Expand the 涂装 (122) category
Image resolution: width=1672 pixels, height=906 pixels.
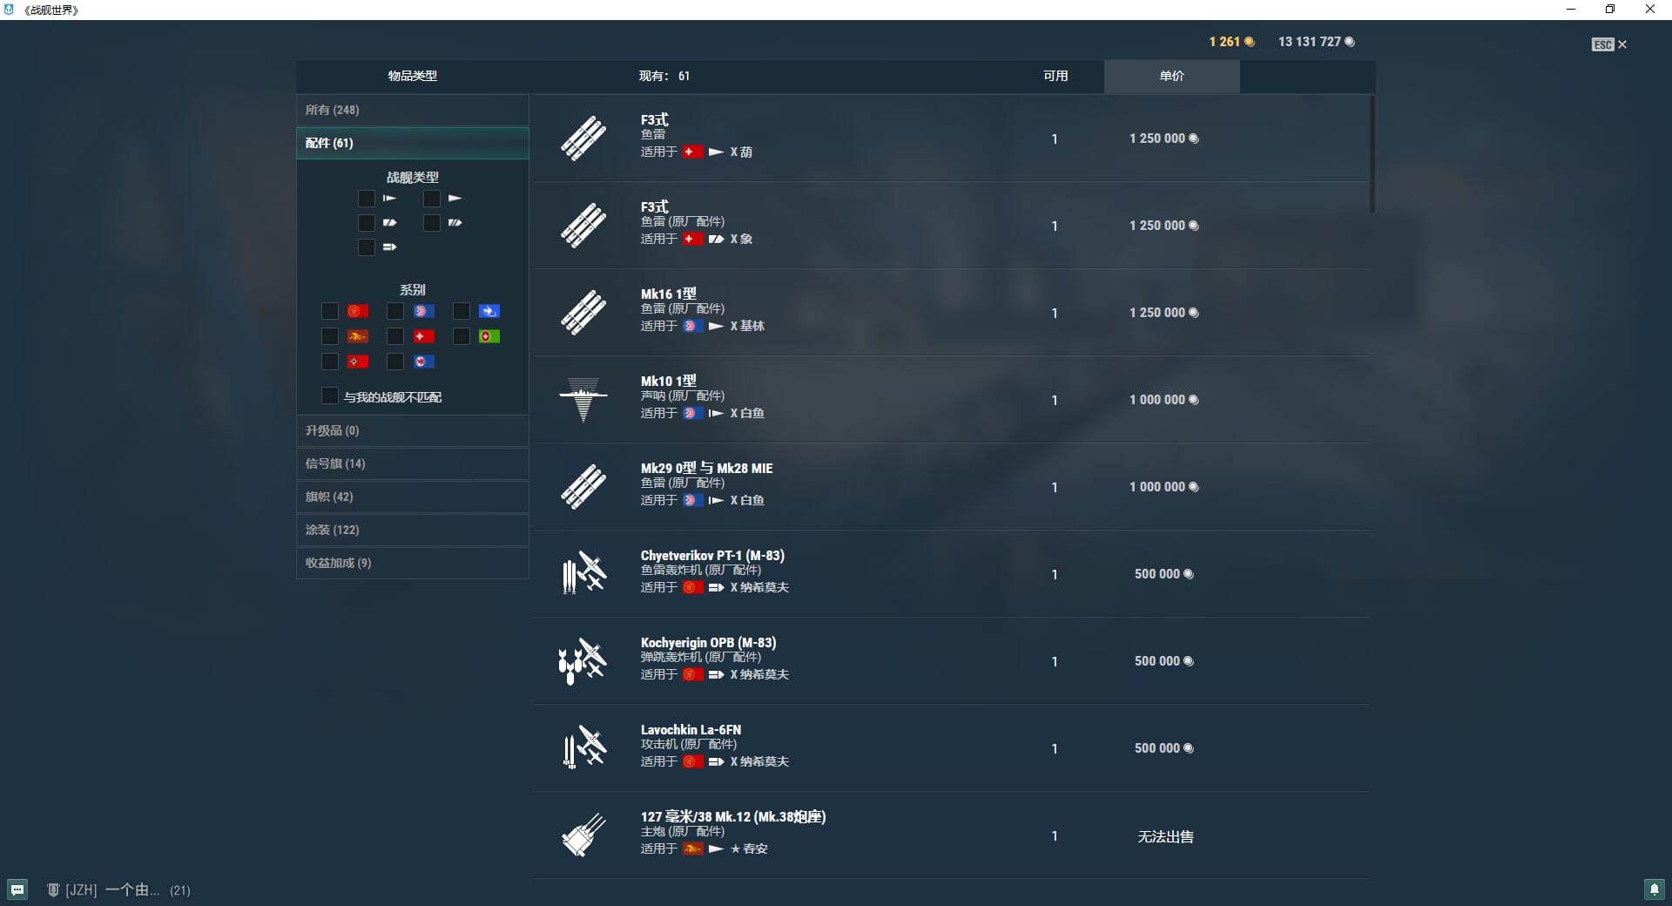click(x=413, y=530)
